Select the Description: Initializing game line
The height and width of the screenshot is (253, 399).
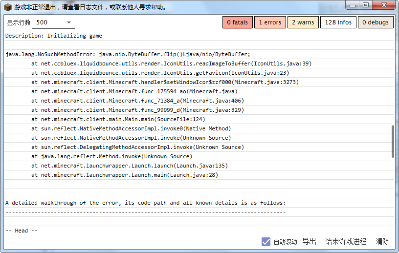(54, 36)
